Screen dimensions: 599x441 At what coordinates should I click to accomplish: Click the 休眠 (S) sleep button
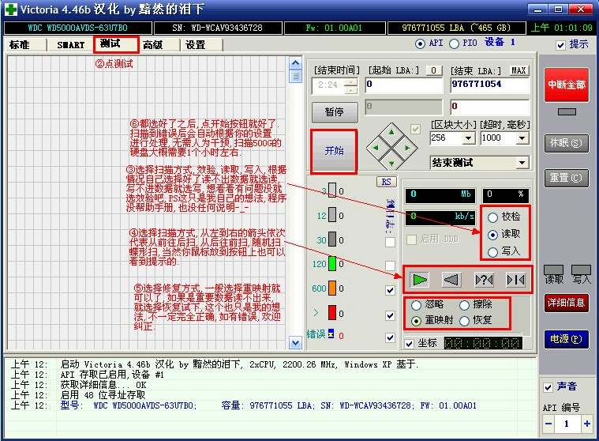[x=566, y=143]
